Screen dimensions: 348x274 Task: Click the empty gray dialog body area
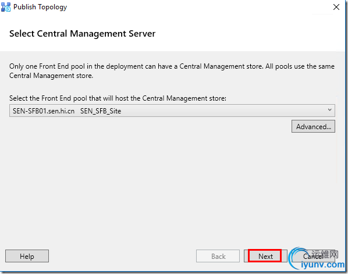172,188
